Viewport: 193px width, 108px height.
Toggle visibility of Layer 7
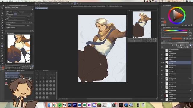162,99
